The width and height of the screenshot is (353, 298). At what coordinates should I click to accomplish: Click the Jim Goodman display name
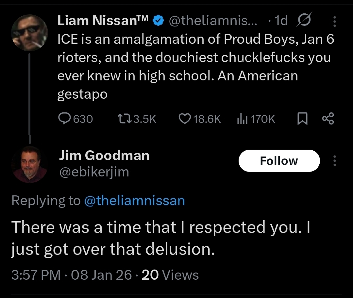coord(104,156)
